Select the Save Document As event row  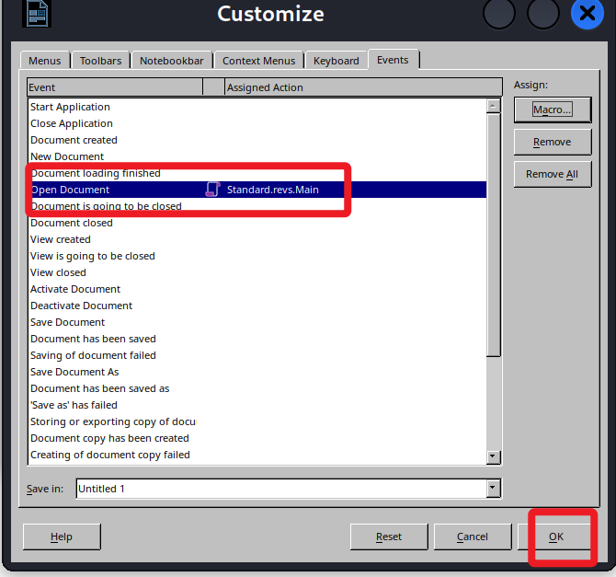point(74,372)
